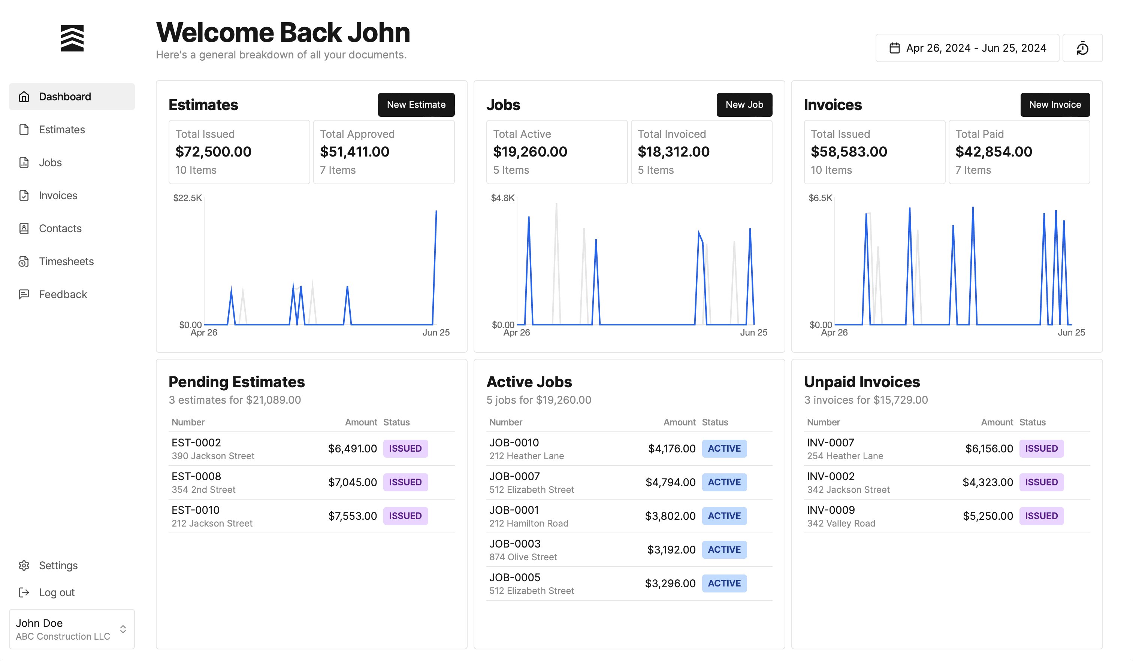Screen dimensions: 1133x661
Task: Click Total Active $19,260.00 card
Action: (557, 152)
